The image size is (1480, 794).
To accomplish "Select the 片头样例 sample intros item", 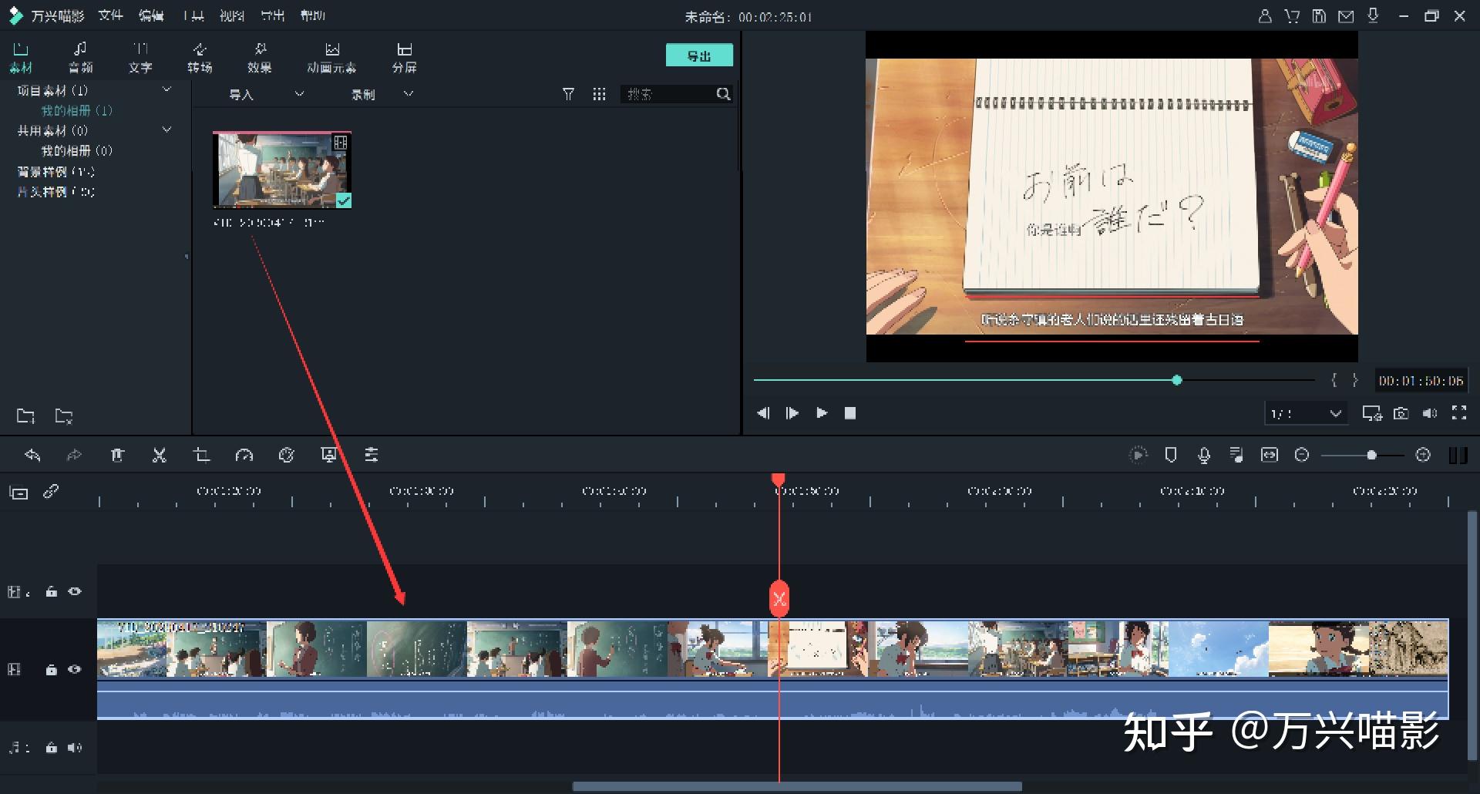I will tap(55, 191).
